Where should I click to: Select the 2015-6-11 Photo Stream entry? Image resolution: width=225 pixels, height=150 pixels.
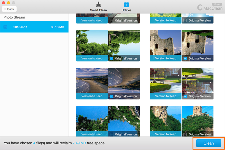(x=34, y=27)
